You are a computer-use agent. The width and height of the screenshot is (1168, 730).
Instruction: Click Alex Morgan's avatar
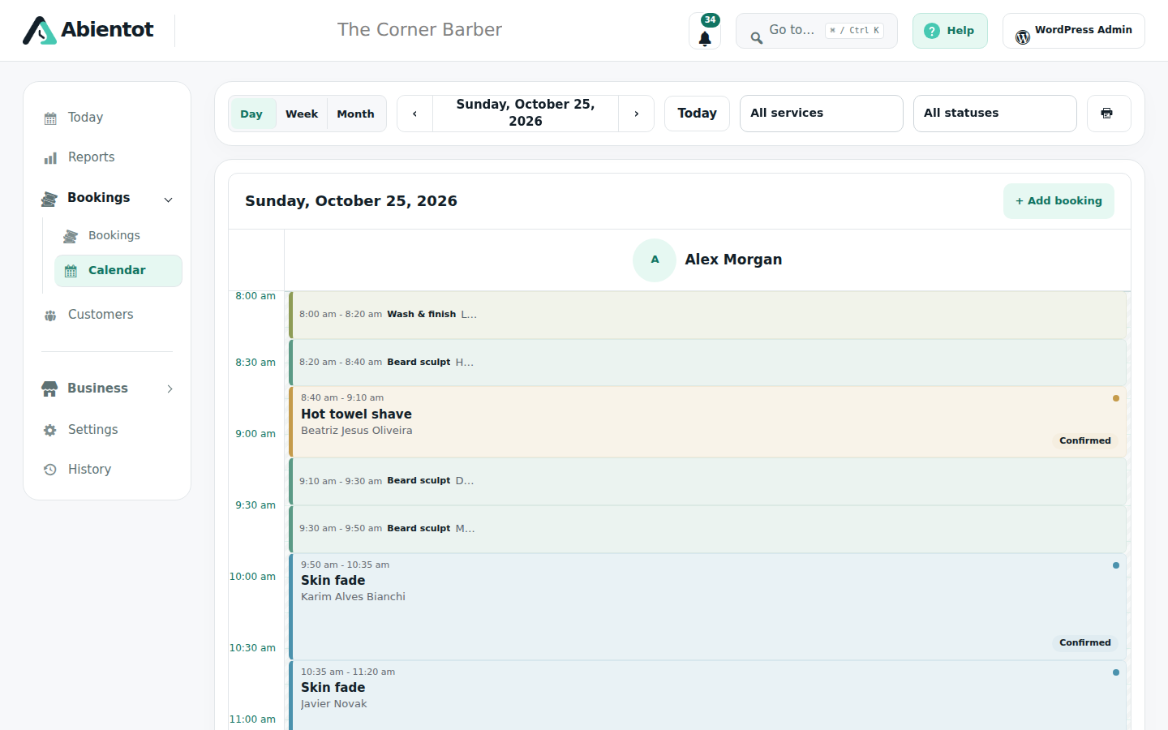[655, 260]
